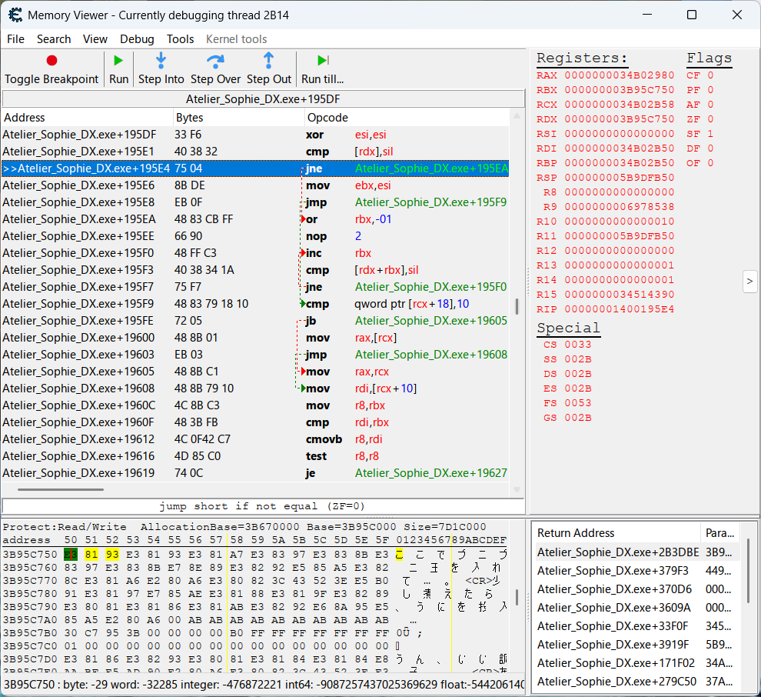Expand the side panel with the > arrow

coord(749,282)
